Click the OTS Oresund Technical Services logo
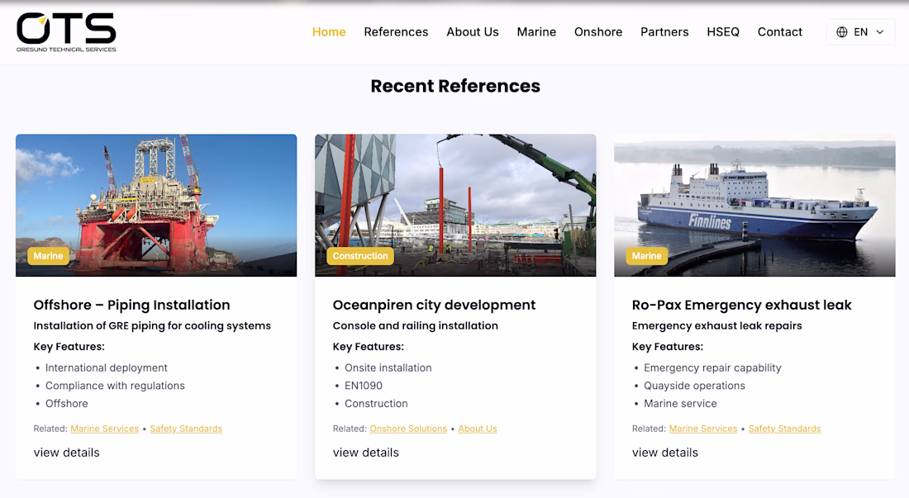The height and width of the screenshot is (498, 909). point(66,32)
